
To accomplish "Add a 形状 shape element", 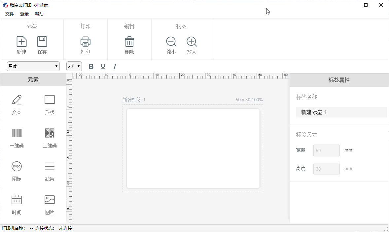I will tap(50, 105).
